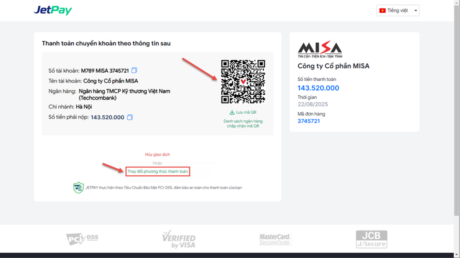
Task: Click the download icon beside Lưu mã QR
Action: (x=232, y=112)
